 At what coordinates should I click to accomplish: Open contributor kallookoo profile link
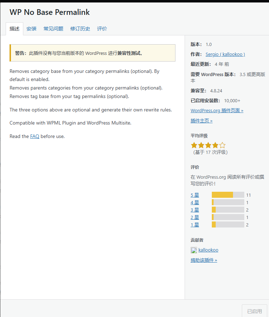(x=208, y=250)
